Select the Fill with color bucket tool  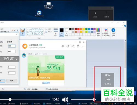tap(15, 30)
